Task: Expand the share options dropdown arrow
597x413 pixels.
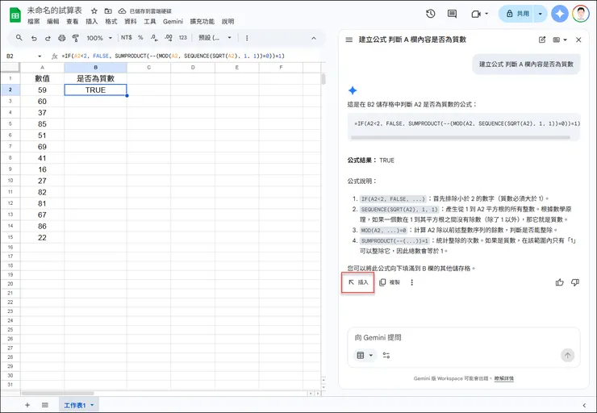Action: 541,14
